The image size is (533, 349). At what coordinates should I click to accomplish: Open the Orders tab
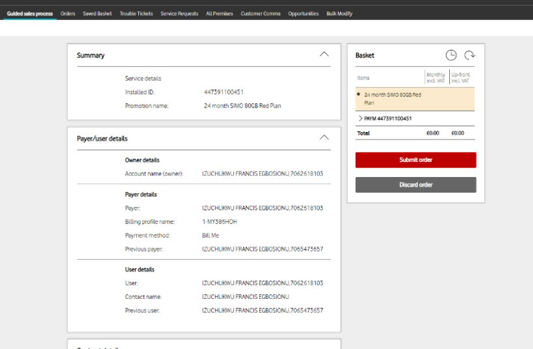click(x=67, y=14)
